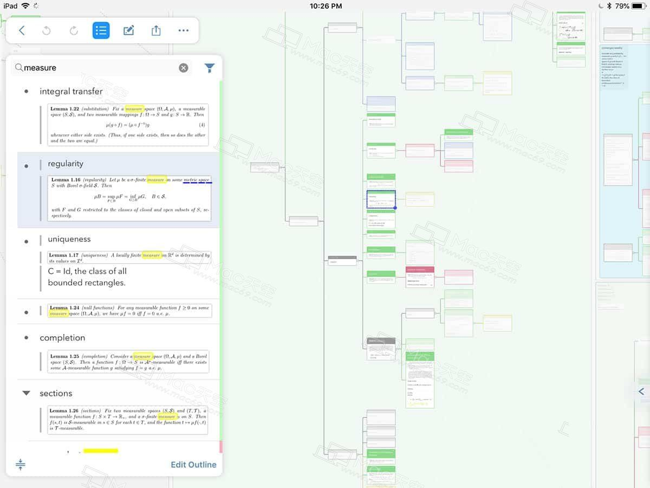650x488 pixels.
Task: Tap the right-edge panel chevron
Action: click(x=641, y=391)
